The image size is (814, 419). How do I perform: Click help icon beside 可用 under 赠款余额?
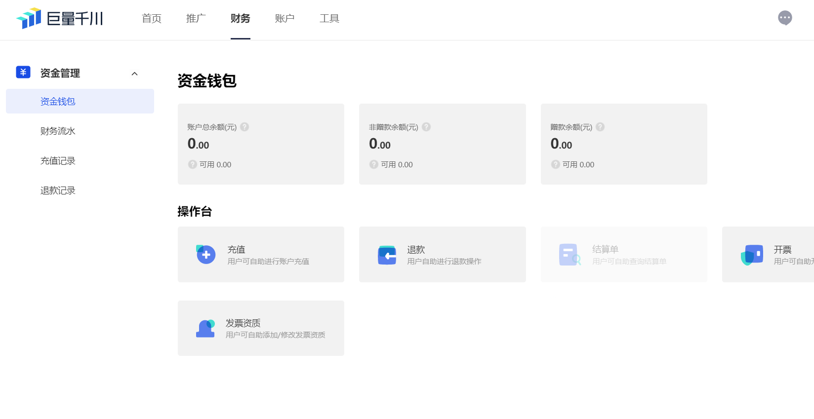point(556,164)
